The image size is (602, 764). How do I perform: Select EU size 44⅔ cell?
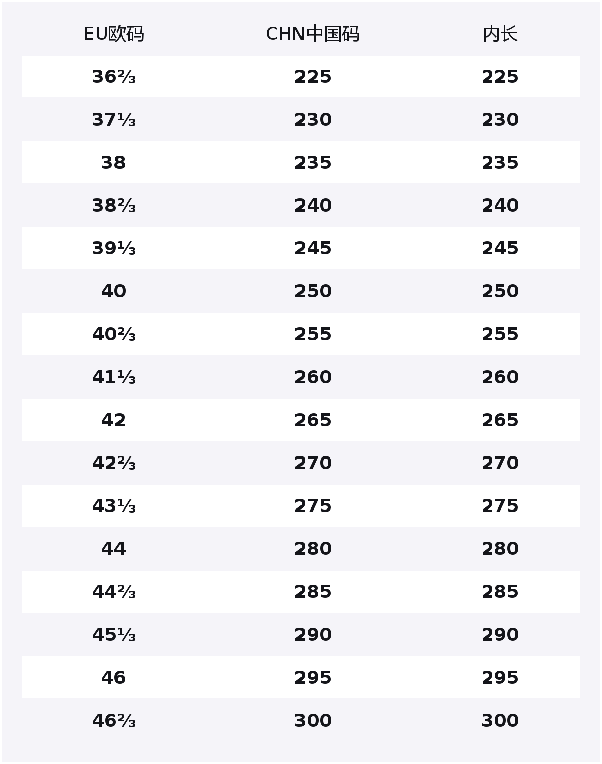click(x=113, y=592)
